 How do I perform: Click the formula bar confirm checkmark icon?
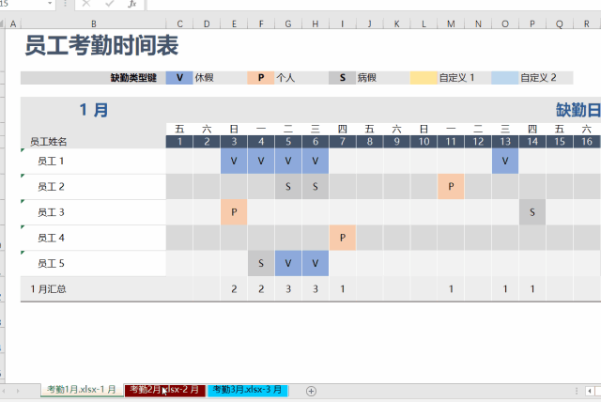[x=110, y=4]
